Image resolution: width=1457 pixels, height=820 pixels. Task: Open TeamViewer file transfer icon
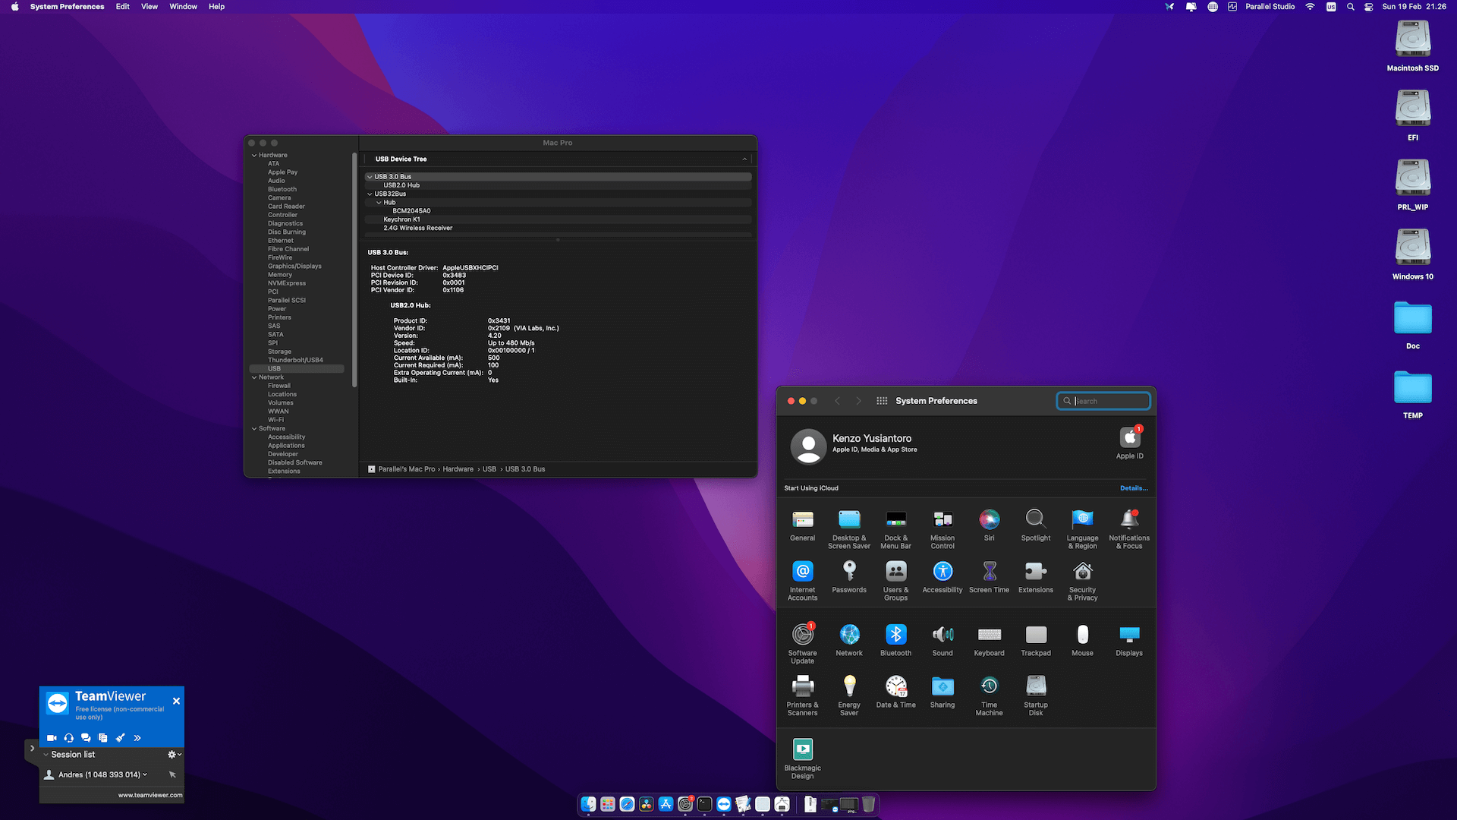103,738
